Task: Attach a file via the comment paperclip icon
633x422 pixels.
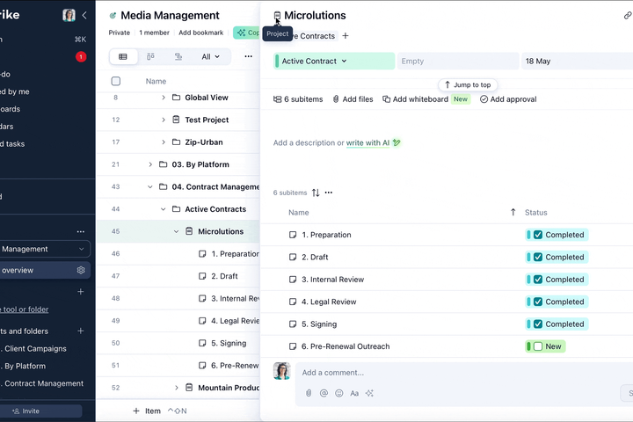Action: [309, 393]
